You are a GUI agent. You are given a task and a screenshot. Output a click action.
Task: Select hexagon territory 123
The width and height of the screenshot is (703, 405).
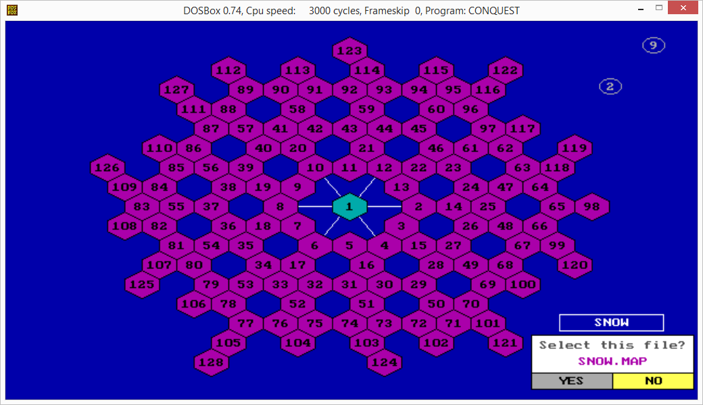tap(349, 51)
